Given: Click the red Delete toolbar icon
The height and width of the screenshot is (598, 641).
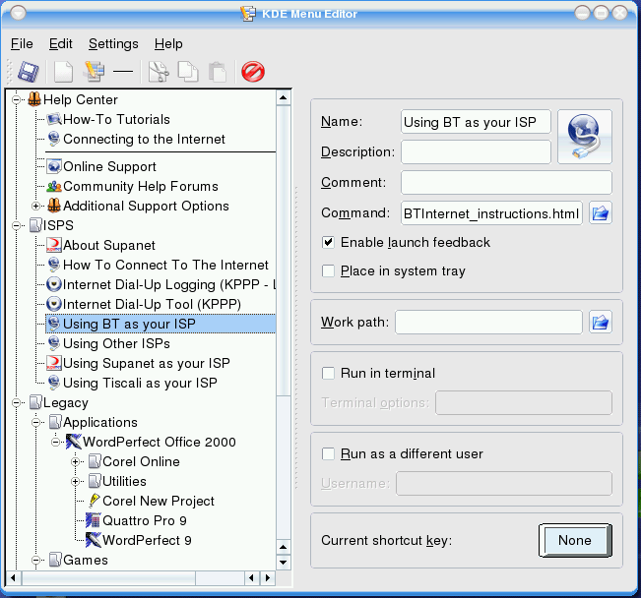Looking at the screenshot, I should 253,71.
